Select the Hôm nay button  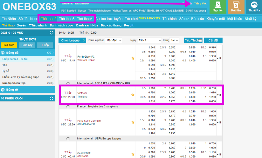coord(27,45)
